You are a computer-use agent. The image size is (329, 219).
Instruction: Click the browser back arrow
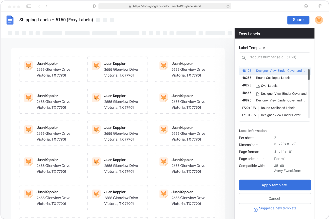point(39,6)
